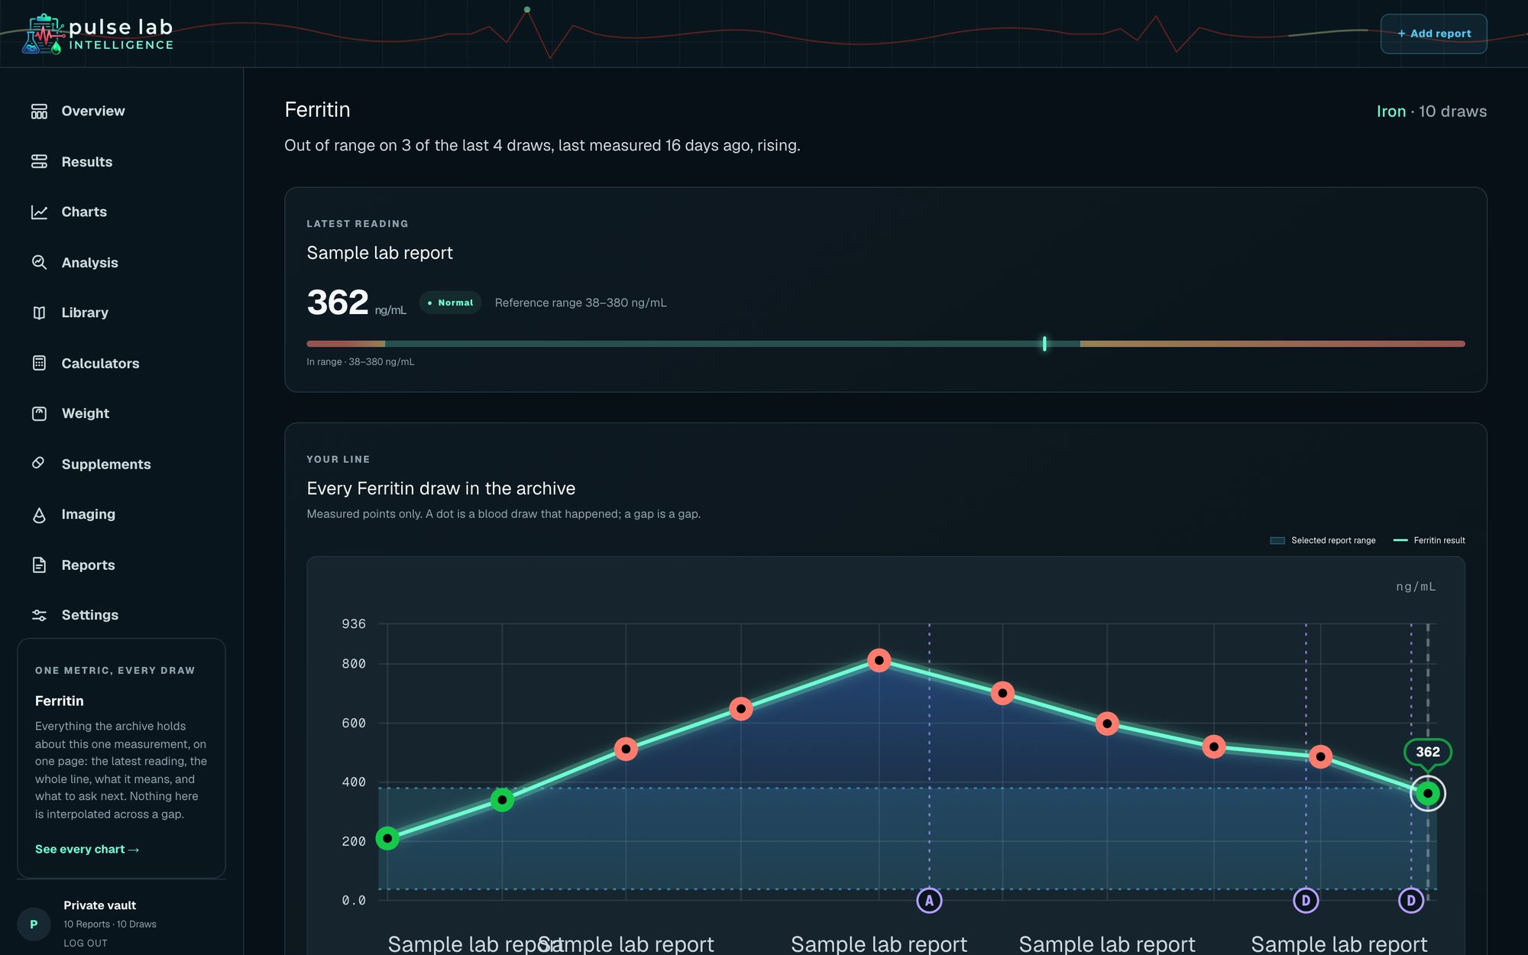Screen dimensions: 1528x955
Task: Click the Settings sliders icon
Action: (39, 615)
